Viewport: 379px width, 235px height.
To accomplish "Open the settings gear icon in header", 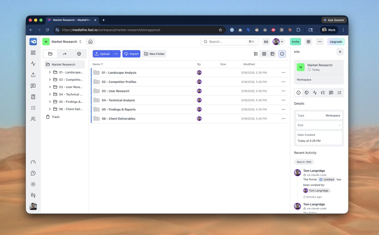I will point(309,42).
